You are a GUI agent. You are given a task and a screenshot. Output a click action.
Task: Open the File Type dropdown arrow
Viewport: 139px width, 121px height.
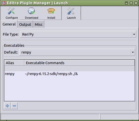click(x=134, y=34)
